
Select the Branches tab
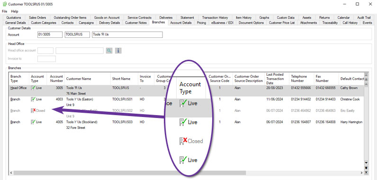click(159, 22)
